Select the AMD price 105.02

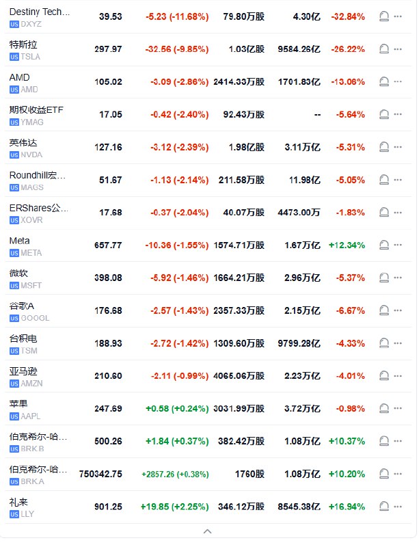pyautogui.click(x=108, y=82)
